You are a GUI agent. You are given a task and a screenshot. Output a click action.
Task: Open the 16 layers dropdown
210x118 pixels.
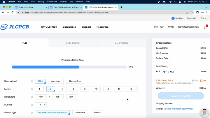click(132, 89)
